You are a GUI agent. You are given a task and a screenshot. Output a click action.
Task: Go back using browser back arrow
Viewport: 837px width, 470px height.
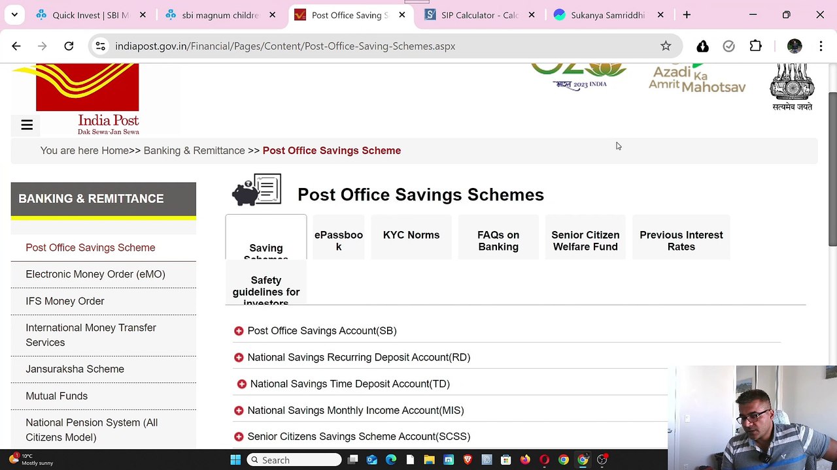(x=16, y=46)
